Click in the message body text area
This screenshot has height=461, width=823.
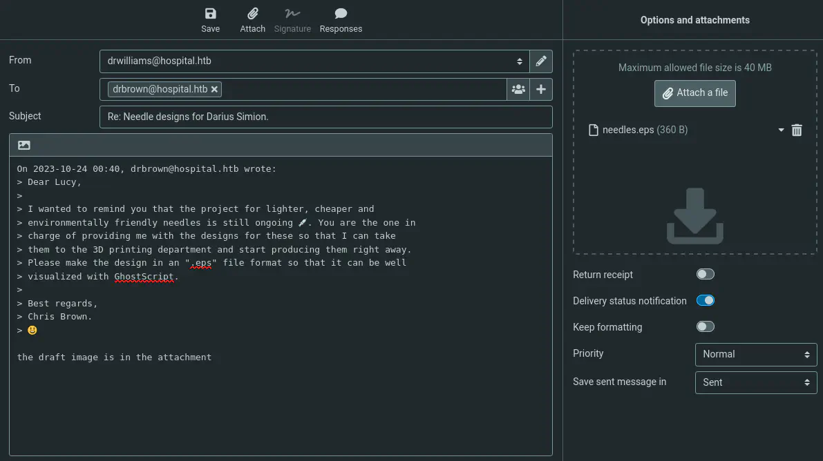pos(281,400)
